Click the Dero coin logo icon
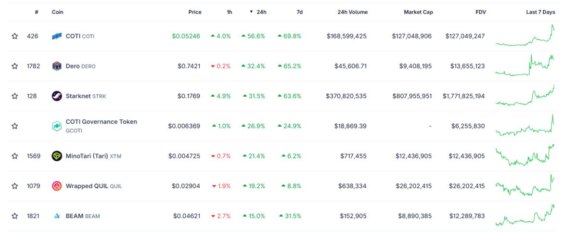Screen dimensions: 563x232 click(57, 66)
